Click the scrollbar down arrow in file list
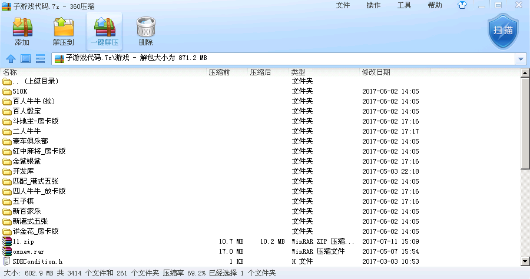530x279 pixels. coord(524,261)
